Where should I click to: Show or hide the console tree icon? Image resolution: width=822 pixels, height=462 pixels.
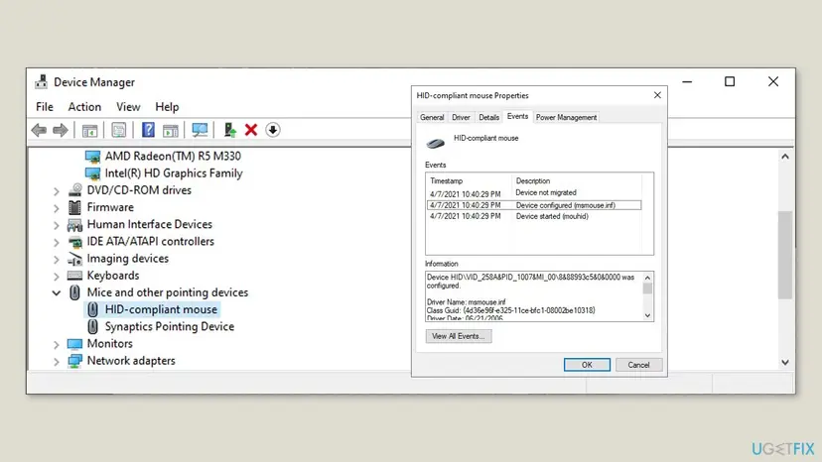89,130
